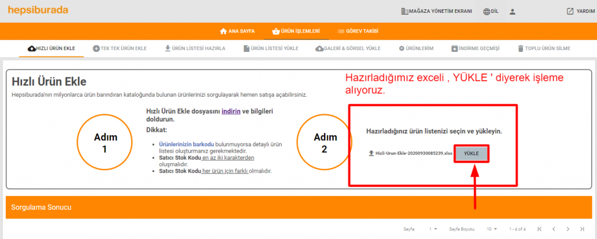The height and width of the screenshot is (239, 597).
Task: Click the globe Dil language icon
Action: click(x=486, y=11)
